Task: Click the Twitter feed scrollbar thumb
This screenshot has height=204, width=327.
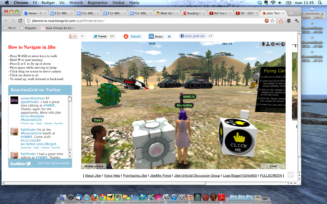Action: (x=70, y=99)
